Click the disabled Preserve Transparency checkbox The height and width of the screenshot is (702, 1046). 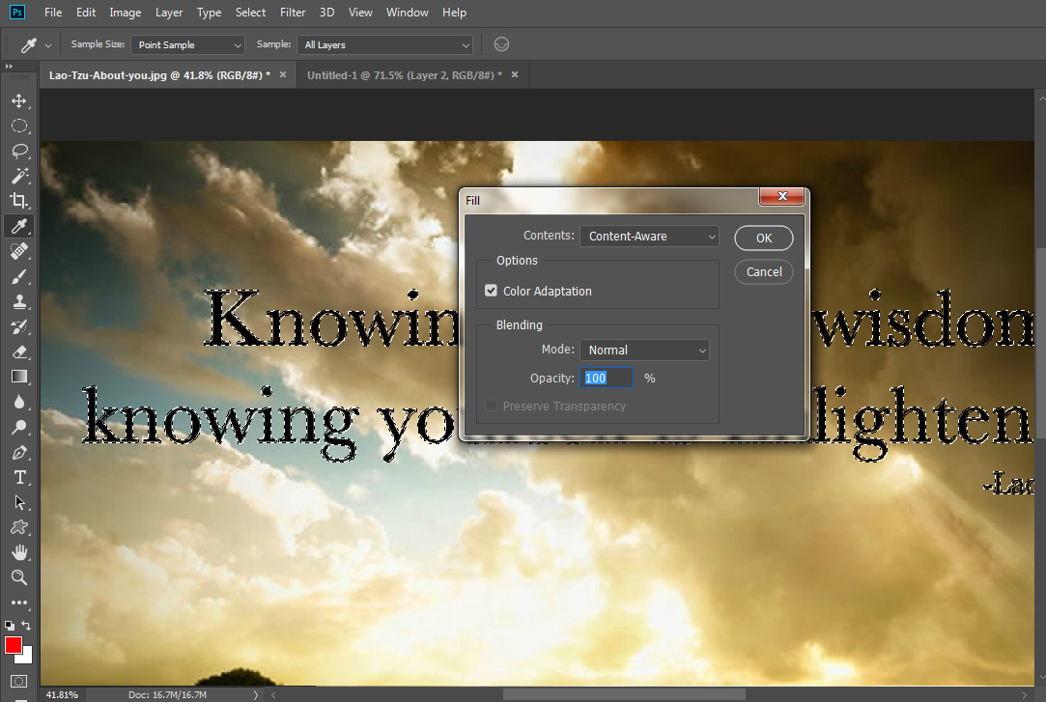tap(491, 406)
